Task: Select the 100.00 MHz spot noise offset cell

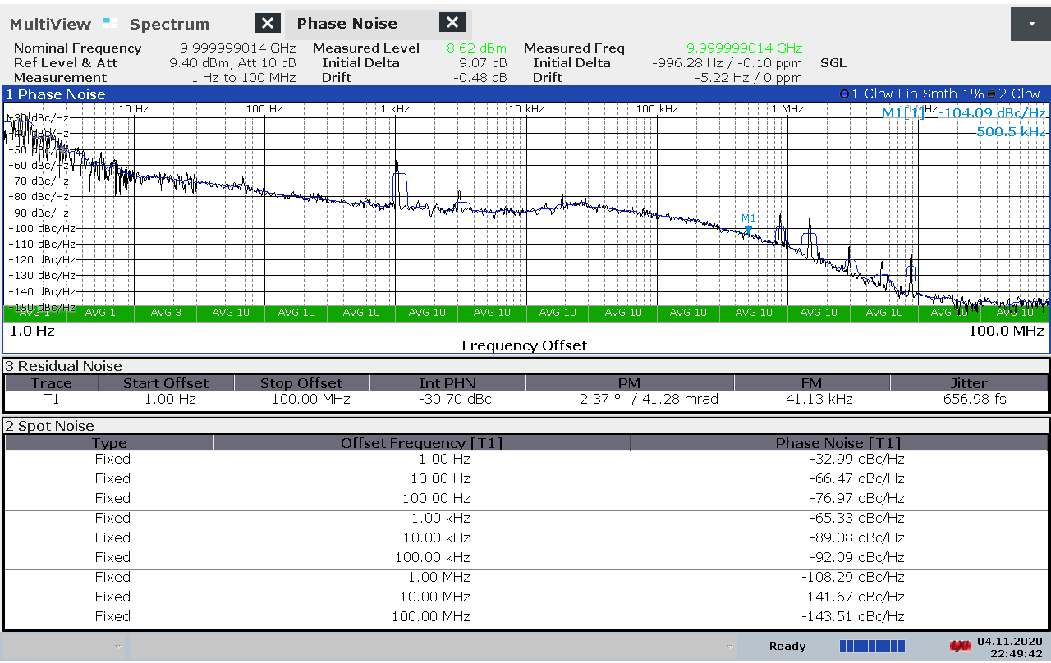Action: 431,616
